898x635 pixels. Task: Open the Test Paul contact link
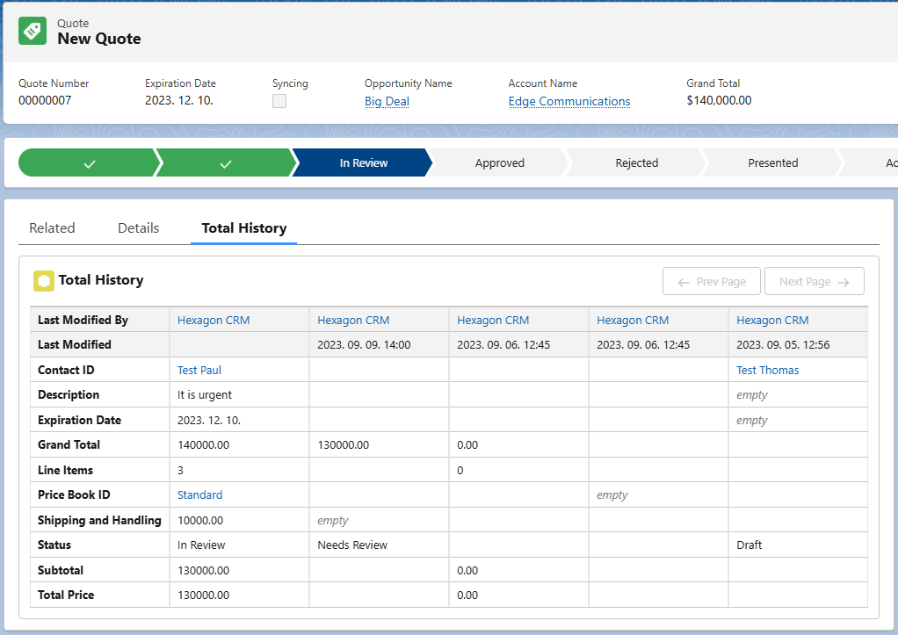pos(199,371)
